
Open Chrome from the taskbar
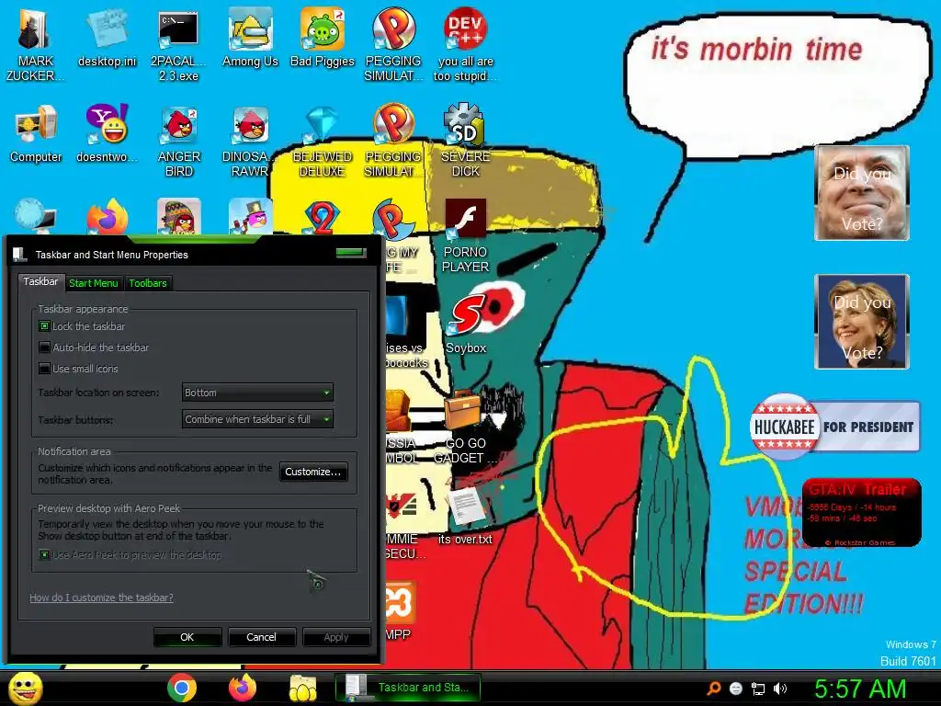tap(182, 688)
